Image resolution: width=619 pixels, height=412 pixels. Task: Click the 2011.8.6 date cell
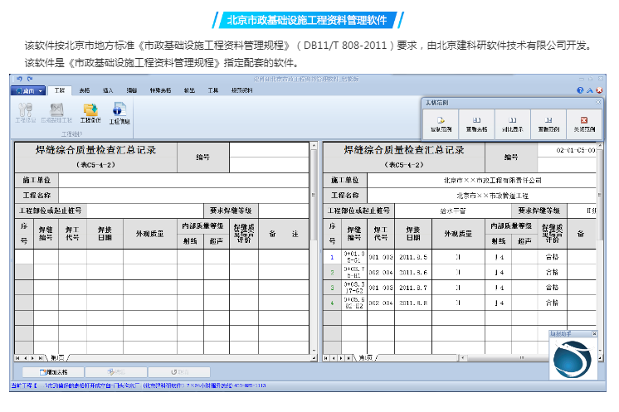pos(413,273)
